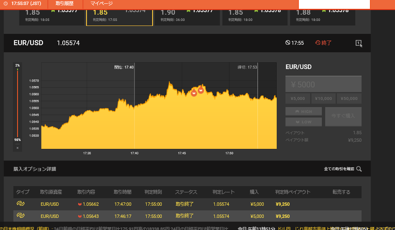Viewport: 395px width, 230px height.
Task: Open the マイページ menu
Action: pos(102,4)
